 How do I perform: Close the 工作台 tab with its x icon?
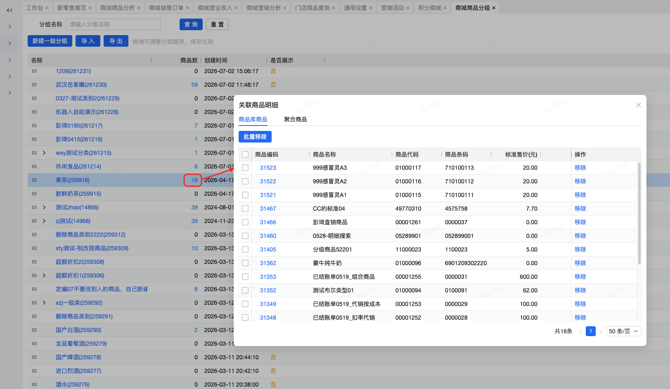tap(47, 8)
